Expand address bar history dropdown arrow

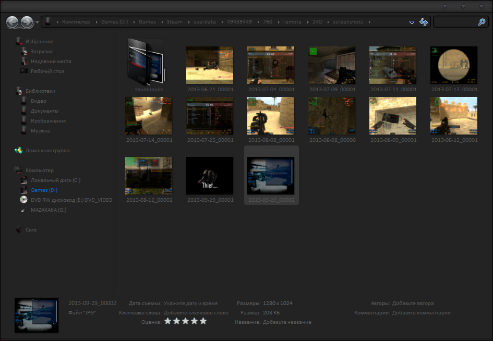point(412,22)
